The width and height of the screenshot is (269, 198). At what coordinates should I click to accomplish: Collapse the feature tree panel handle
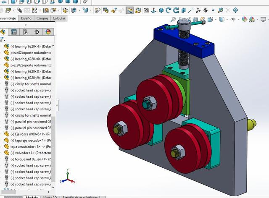(57, 105)
